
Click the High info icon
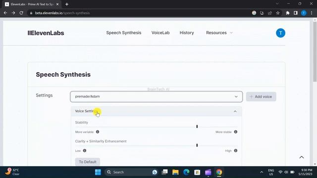point(236,150)
